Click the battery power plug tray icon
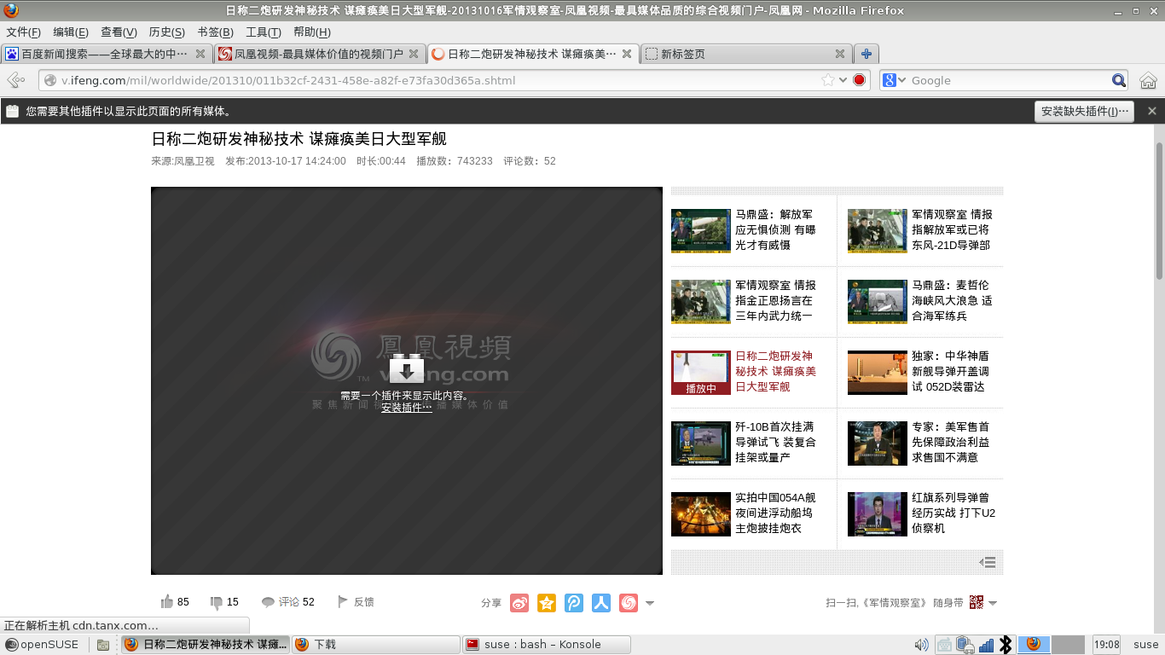1165x655 pixels. [x=965, y=645]
